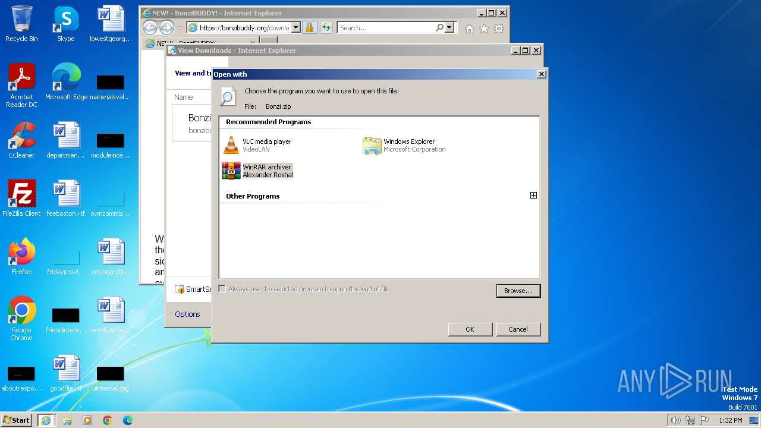The width and height of the screenshot is (761, 428).
Task: Launch FileZilla Client from desktop
Action: 21,199
